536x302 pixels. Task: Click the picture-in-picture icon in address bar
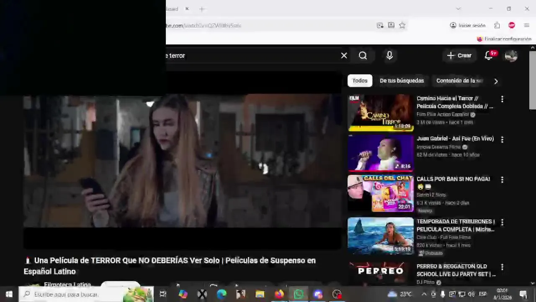pos(380,26)
